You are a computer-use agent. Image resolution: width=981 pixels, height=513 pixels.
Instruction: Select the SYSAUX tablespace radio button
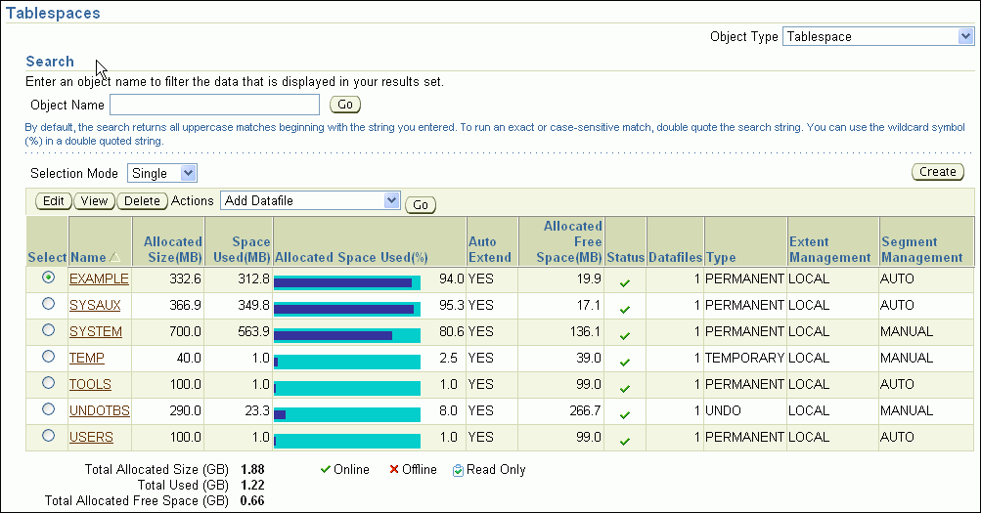48,305
